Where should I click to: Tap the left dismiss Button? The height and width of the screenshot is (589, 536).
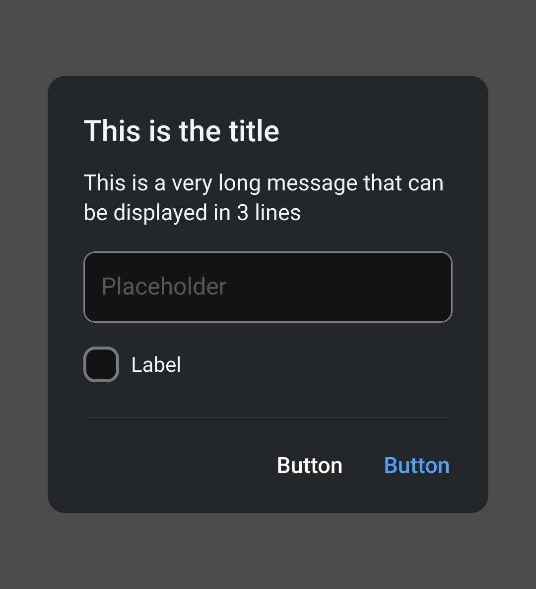coord(309,465)
